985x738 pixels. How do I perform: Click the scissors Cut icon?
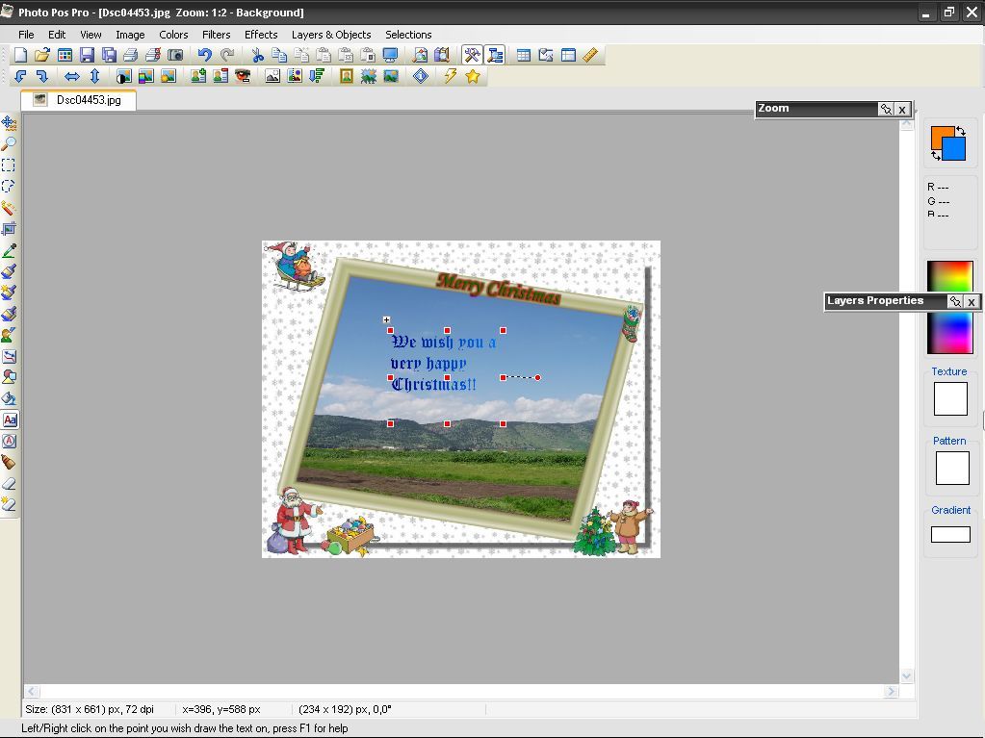(x=257, y=55)
